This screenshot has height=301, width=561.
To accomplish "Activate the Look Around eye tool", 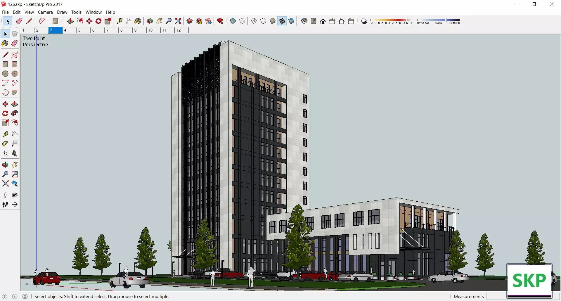I will point(15,195).
